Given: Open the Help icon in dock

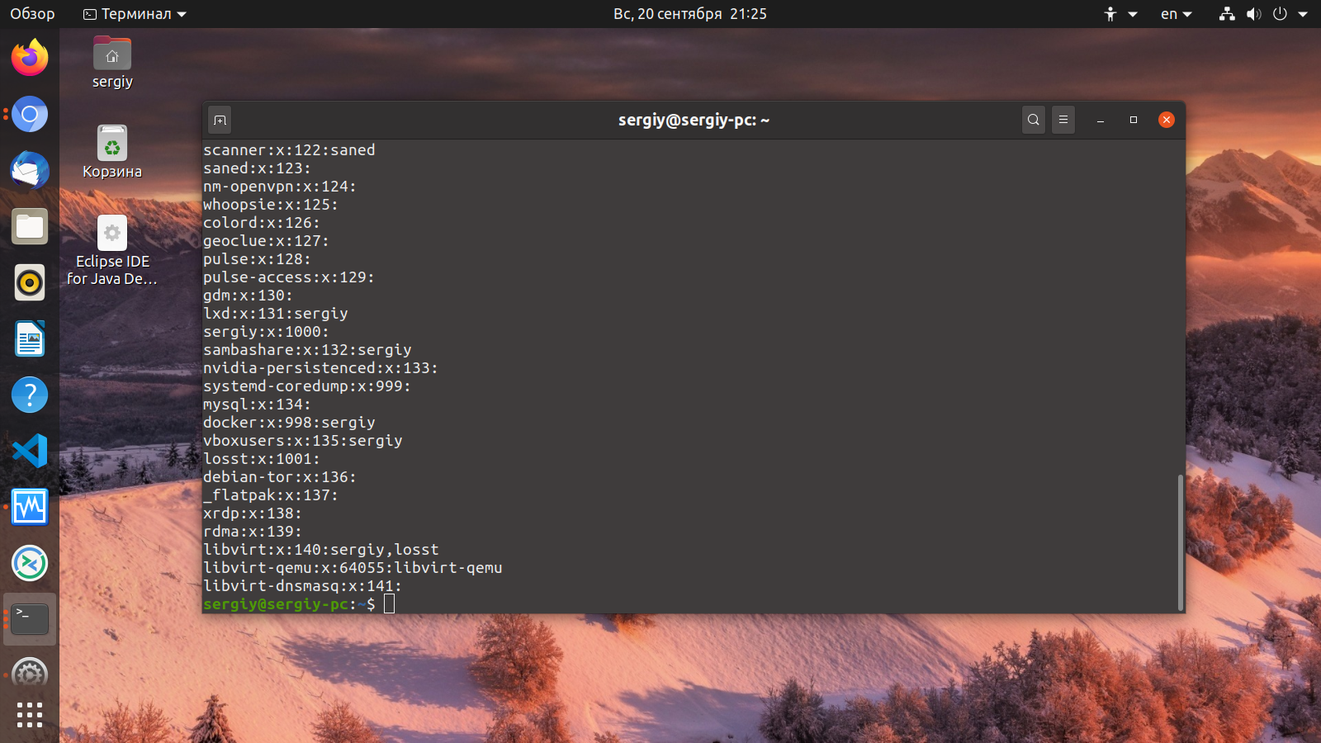Looking at the screenshot, I should coord(30,395).
